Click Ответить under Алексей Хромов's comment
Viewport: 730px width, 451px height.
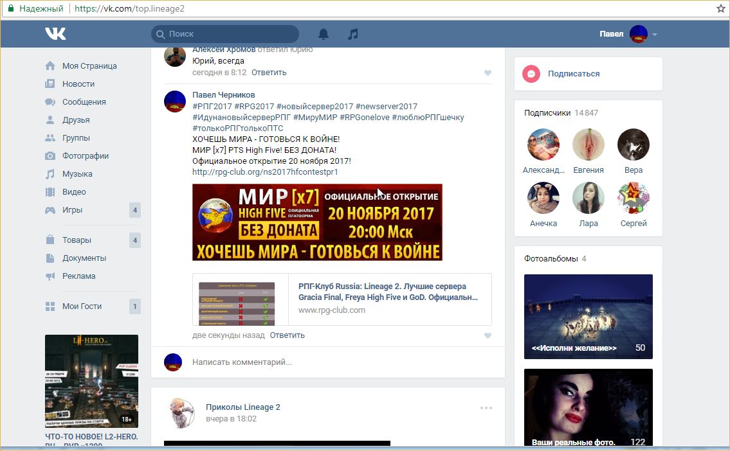click(269, 73)
